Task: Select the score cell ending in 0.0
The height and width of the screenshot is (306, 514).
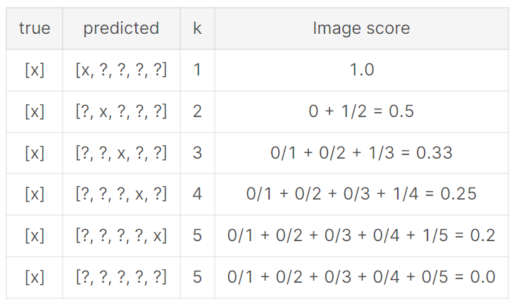Action: pos(362,277)
